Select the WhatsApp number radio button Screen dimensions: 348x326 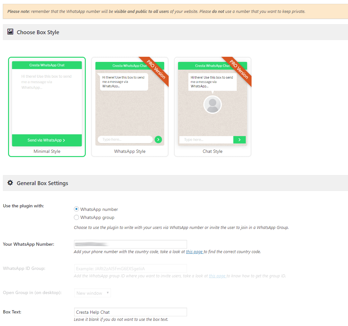[x=76, y=209]
